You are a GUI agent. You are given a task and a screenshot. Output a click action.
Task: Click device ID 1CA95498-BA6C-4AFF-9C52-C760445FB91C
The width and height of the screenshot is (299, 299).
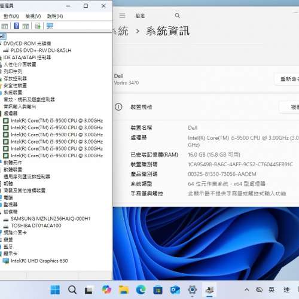point(240,164)
